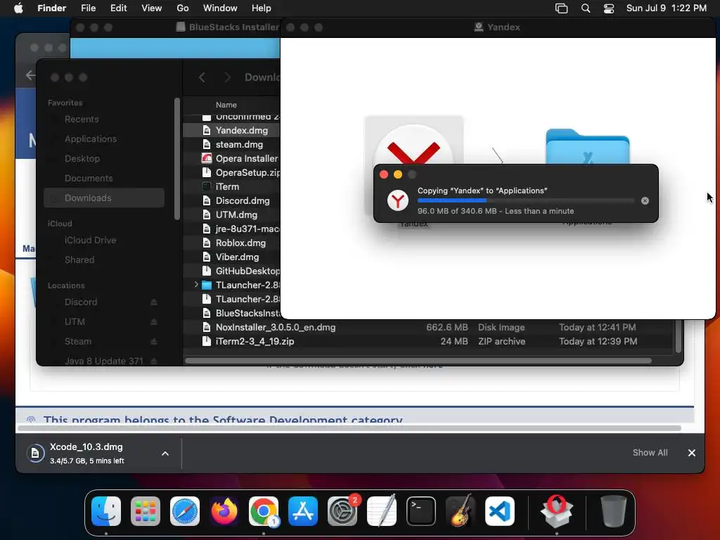720x540 pixels.
Task: Launch Safari from the Dock
Action: [185, 511]
